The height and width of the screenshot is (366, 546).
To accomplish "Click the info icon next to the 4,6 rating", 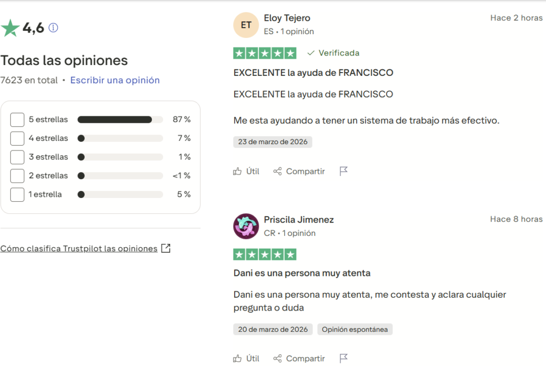I will click(53, 27).
